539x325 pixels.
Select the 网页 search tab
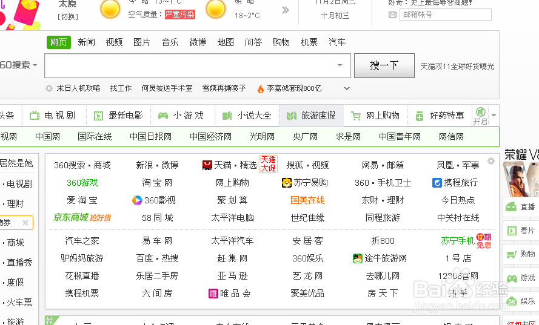pyautogui.click(x=59, y=42)
